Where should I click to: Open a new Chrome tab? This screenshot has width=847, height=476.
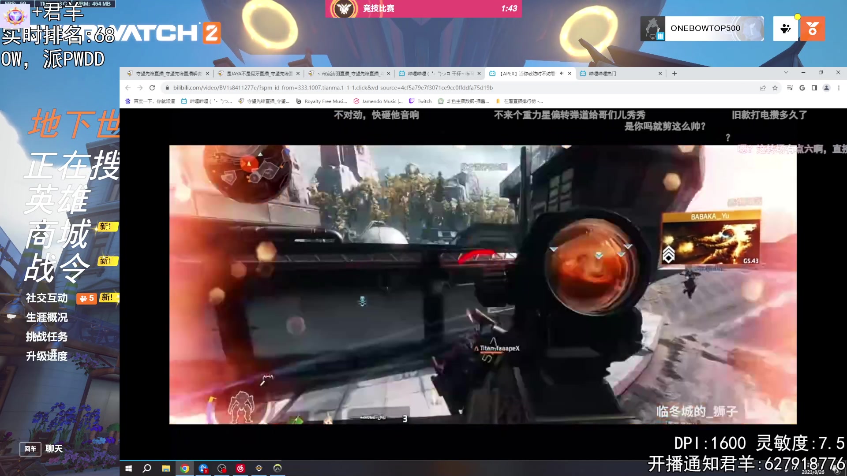pyautogui.click(x=675, y=74)
